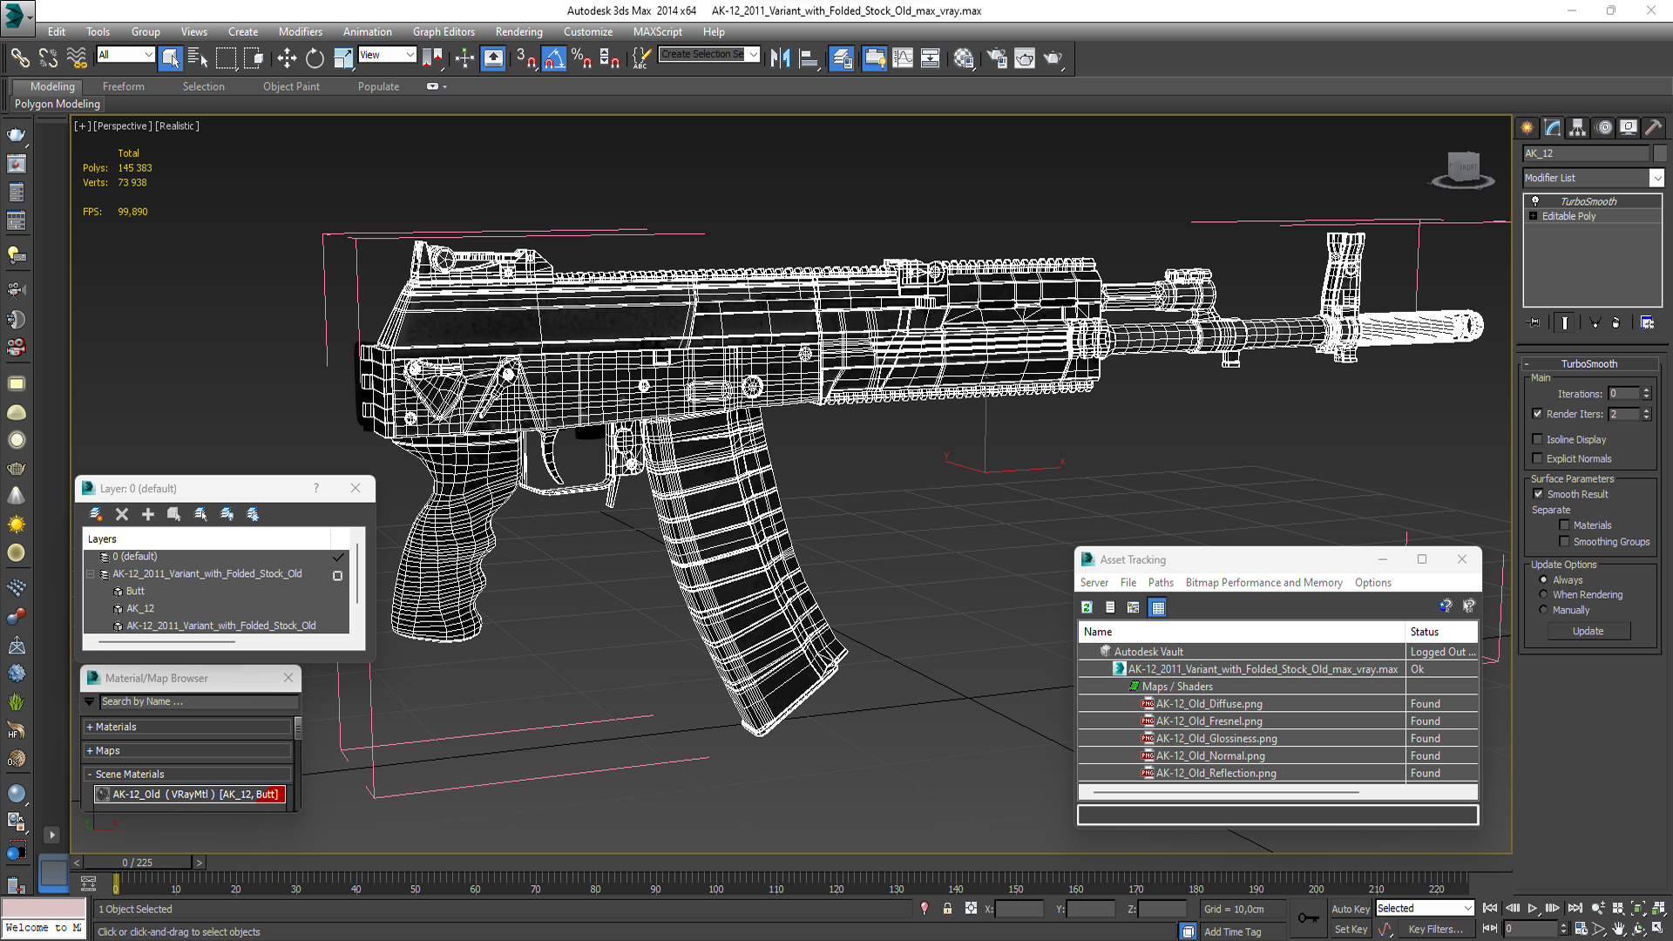This screenshot has height=941, width=1673.
Task: Toggle the Render Iters checkbox
Action: pos(1537,414)
